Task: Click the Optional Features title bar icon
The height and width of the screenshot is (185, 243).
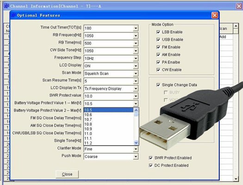Action: click(13, 15)
